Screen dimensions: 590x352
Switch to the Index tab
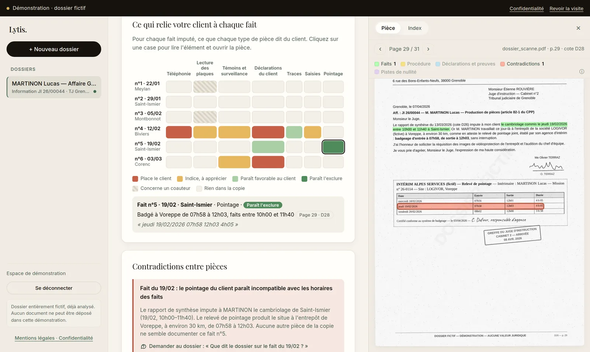coord(414,28)
